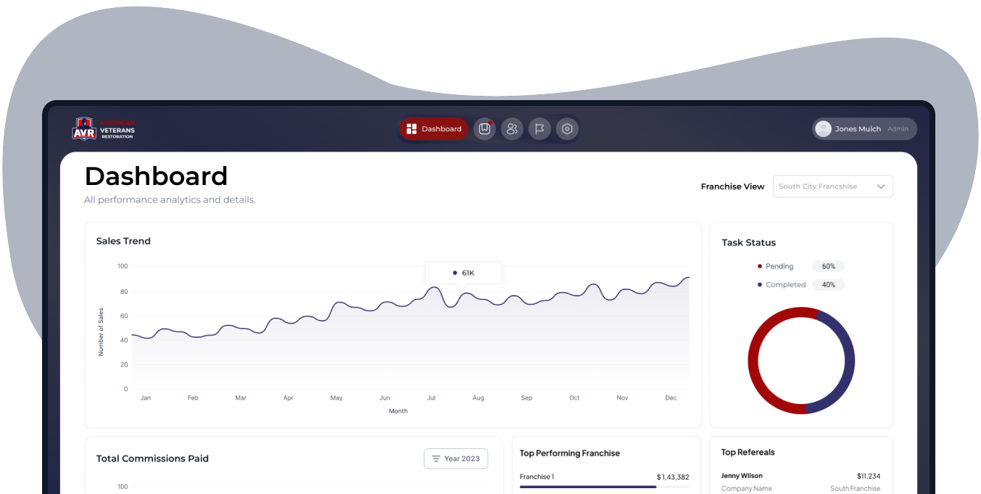Open settings hexagon icon in navigation

click(567, 129)
